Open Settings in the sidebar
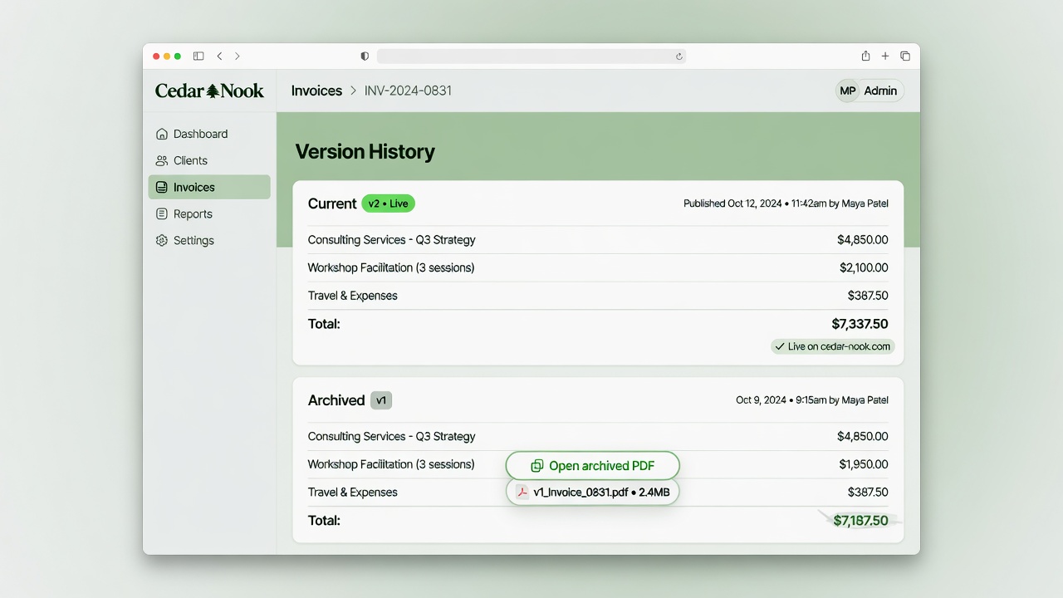1063x598 pixels. coord(209,240)
